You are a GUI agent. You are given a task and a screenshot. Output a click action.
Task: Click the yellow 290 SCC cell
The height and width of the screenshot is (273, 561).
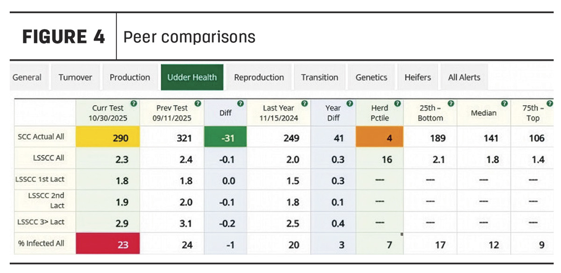point(108,138)
